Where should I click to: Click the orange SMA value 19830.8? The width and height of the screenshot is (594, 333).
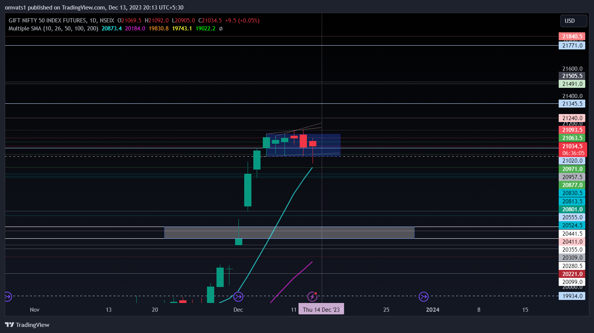click(159, 29)
